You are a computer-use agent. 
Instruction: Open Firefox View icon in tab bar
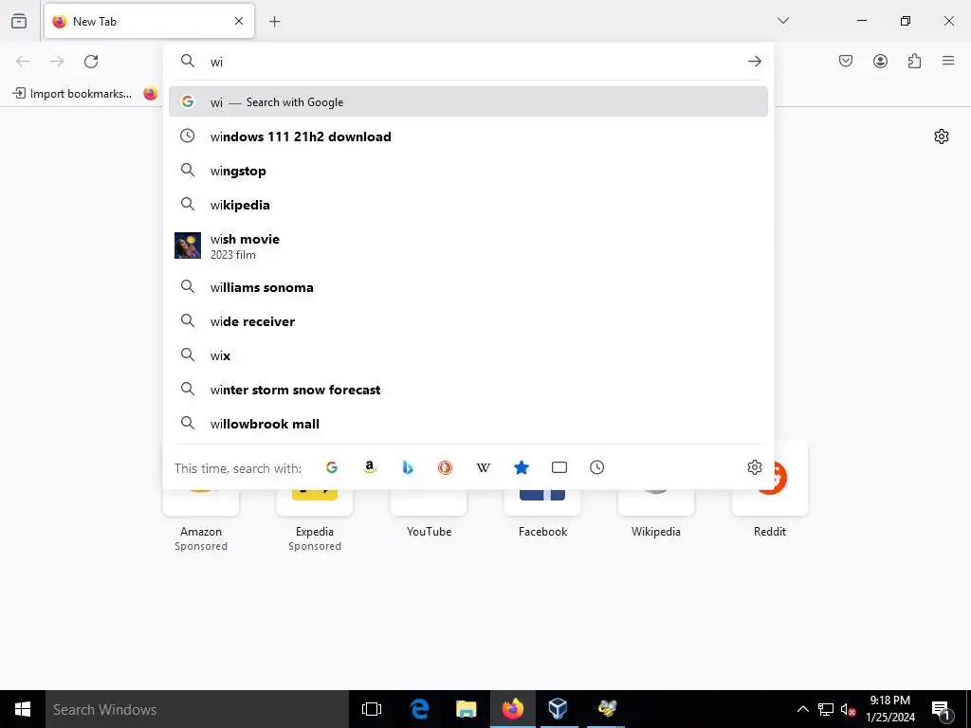coord(19,21)
